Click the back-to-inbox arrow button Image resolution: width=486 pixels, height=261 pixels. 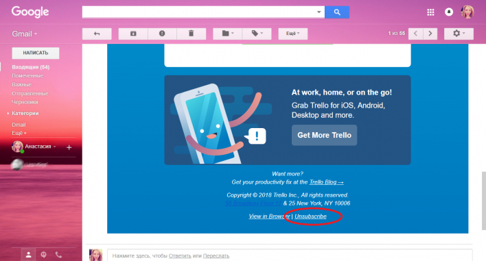97,34
